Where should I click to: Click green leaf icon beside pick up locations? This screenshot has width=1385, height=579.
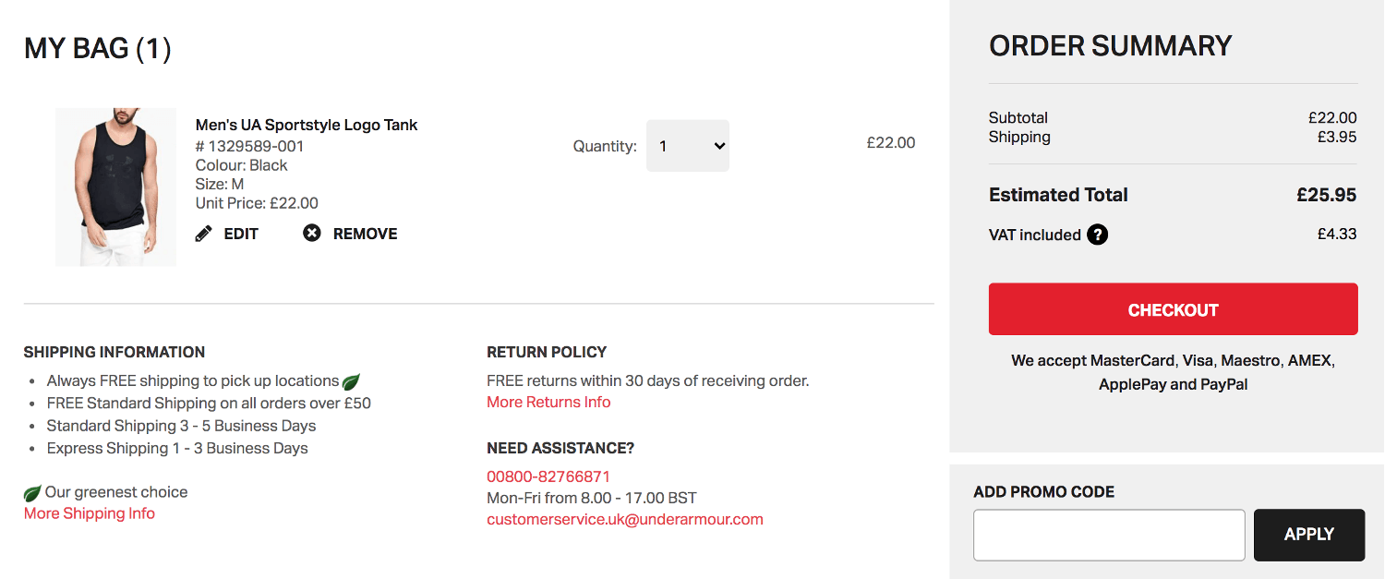click(x=351, y=381)
